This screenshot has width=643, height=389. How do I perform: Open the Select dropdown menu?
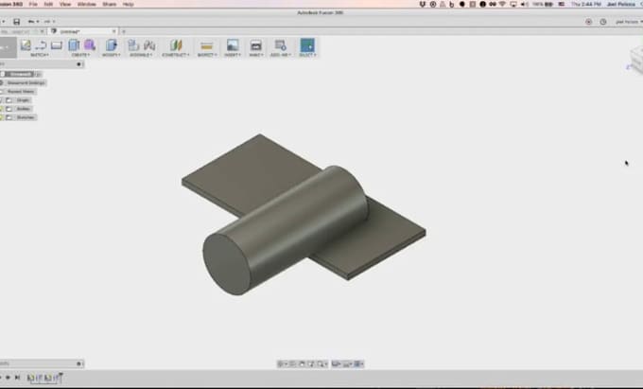pyautogui.click(x=308, y=55)
